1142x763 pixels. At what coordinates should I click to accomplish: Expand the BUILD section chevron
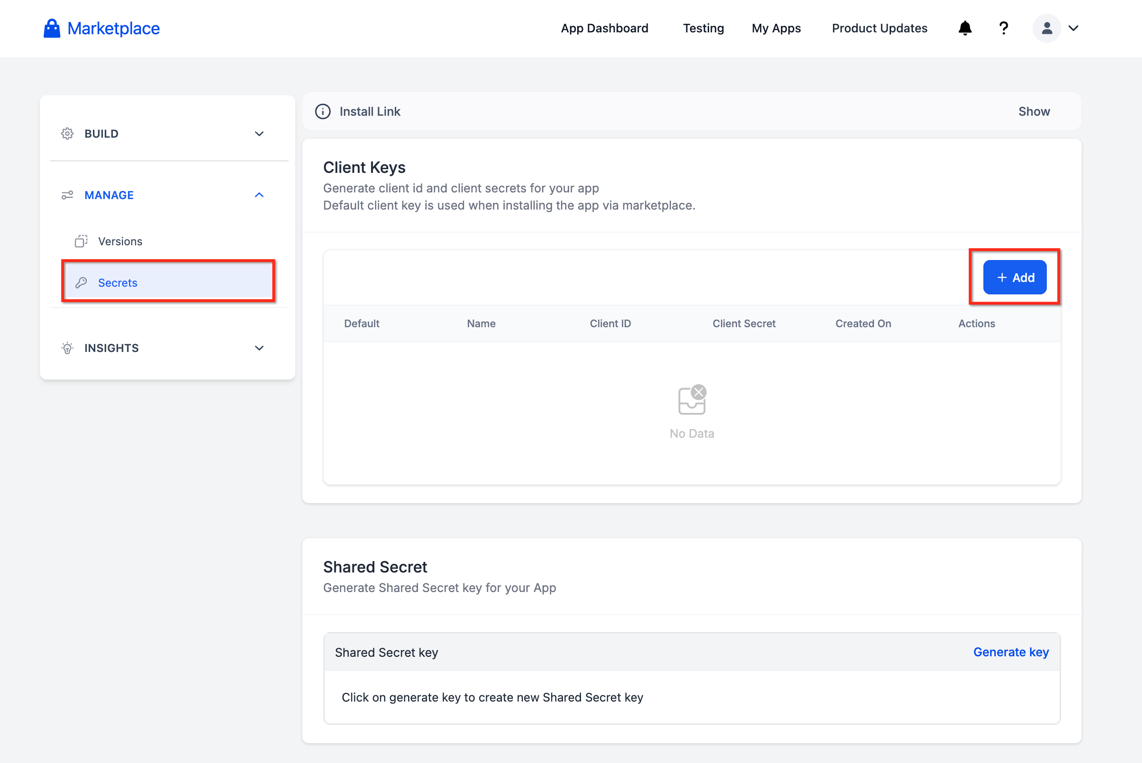tap(260, 134)
